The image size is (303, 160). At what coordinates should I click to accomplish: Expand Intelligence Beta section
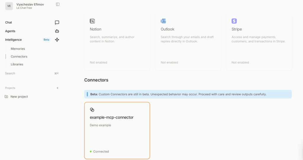click(x=13, y=40)
